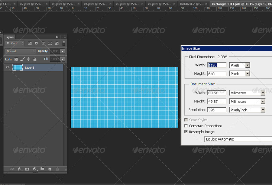272x185 pixels.
Task: Click the pixel Height input field
Action: coord(217,73)
